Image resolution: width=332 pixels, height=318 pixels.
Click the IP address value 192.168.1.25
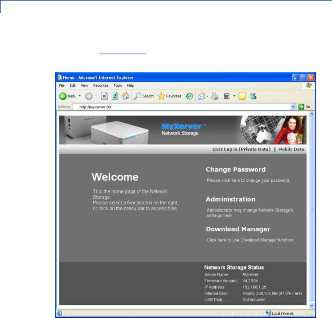click(254, 287)
